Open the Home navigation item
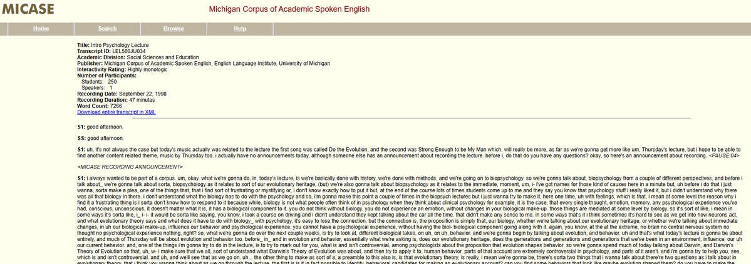Screen dimensions: 751x264 click(41, 29)
